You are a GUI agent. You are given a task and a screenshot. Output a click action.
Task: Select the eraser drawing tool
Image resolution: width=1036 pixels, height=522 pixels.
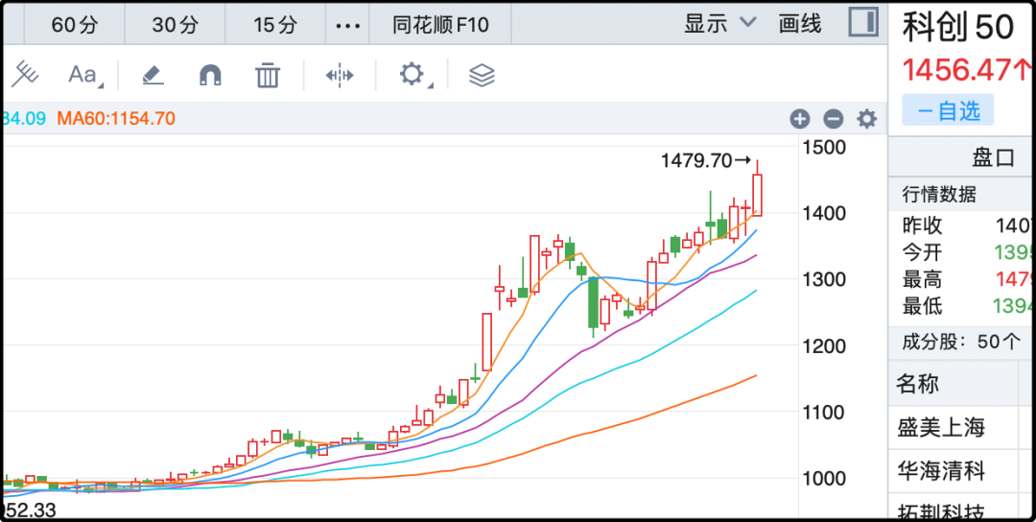click(x=153, y=75)
